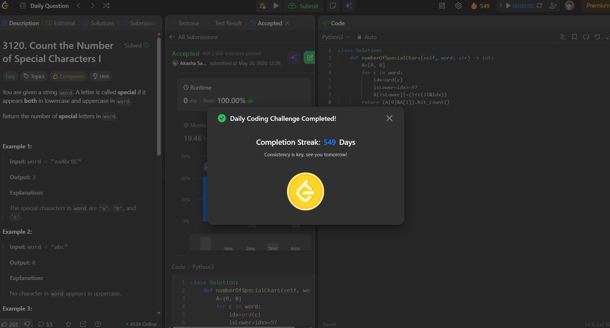This screenshot has width=610, height=328.
Task: Submit the solution
Action: tap(303, 6)
